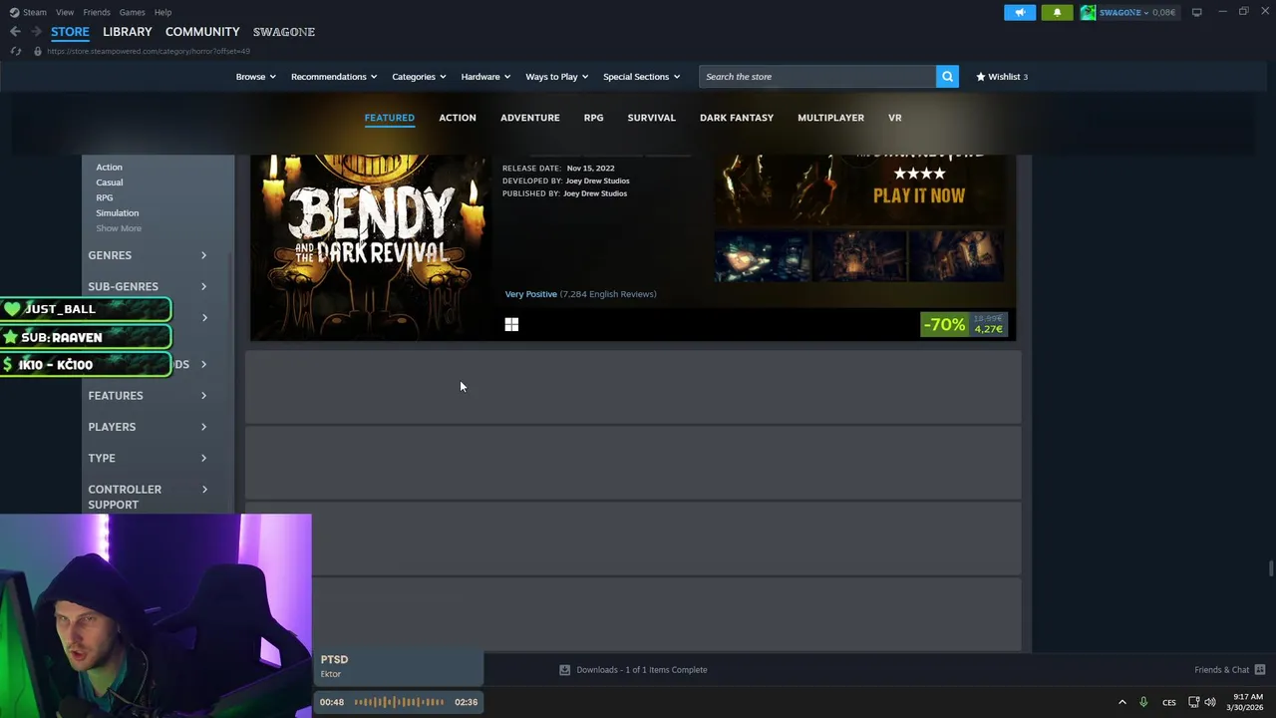Screen dimensions: 1276x718
Task: Open the Friends menu
Action: click(97, 12)
